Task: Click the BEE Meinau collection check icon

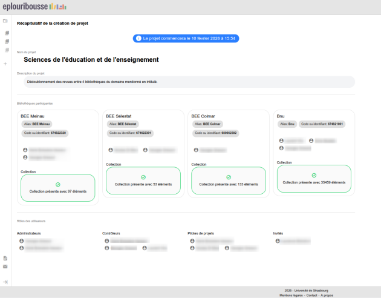Action: pos(58,184)
